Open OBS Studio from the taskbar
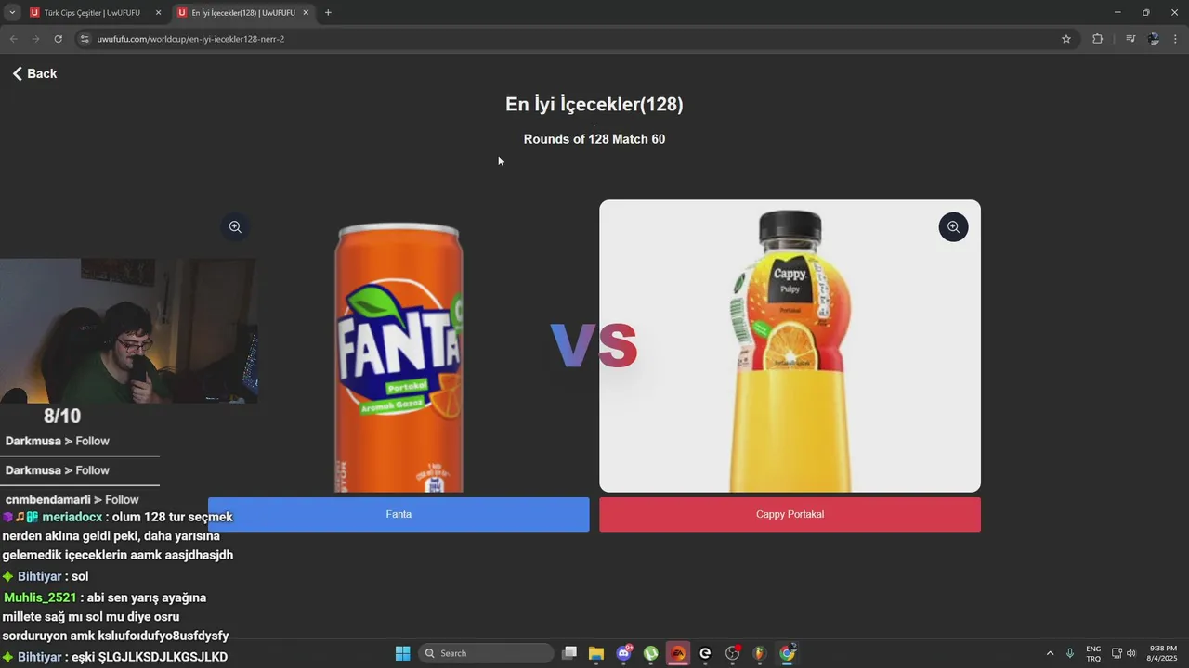The height and width of the screenshot is (668, 1189). coord(733,653)
